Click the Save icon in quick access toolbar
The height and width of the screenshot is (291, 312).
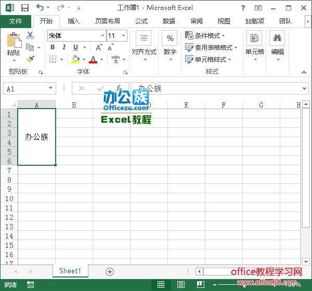25,8
